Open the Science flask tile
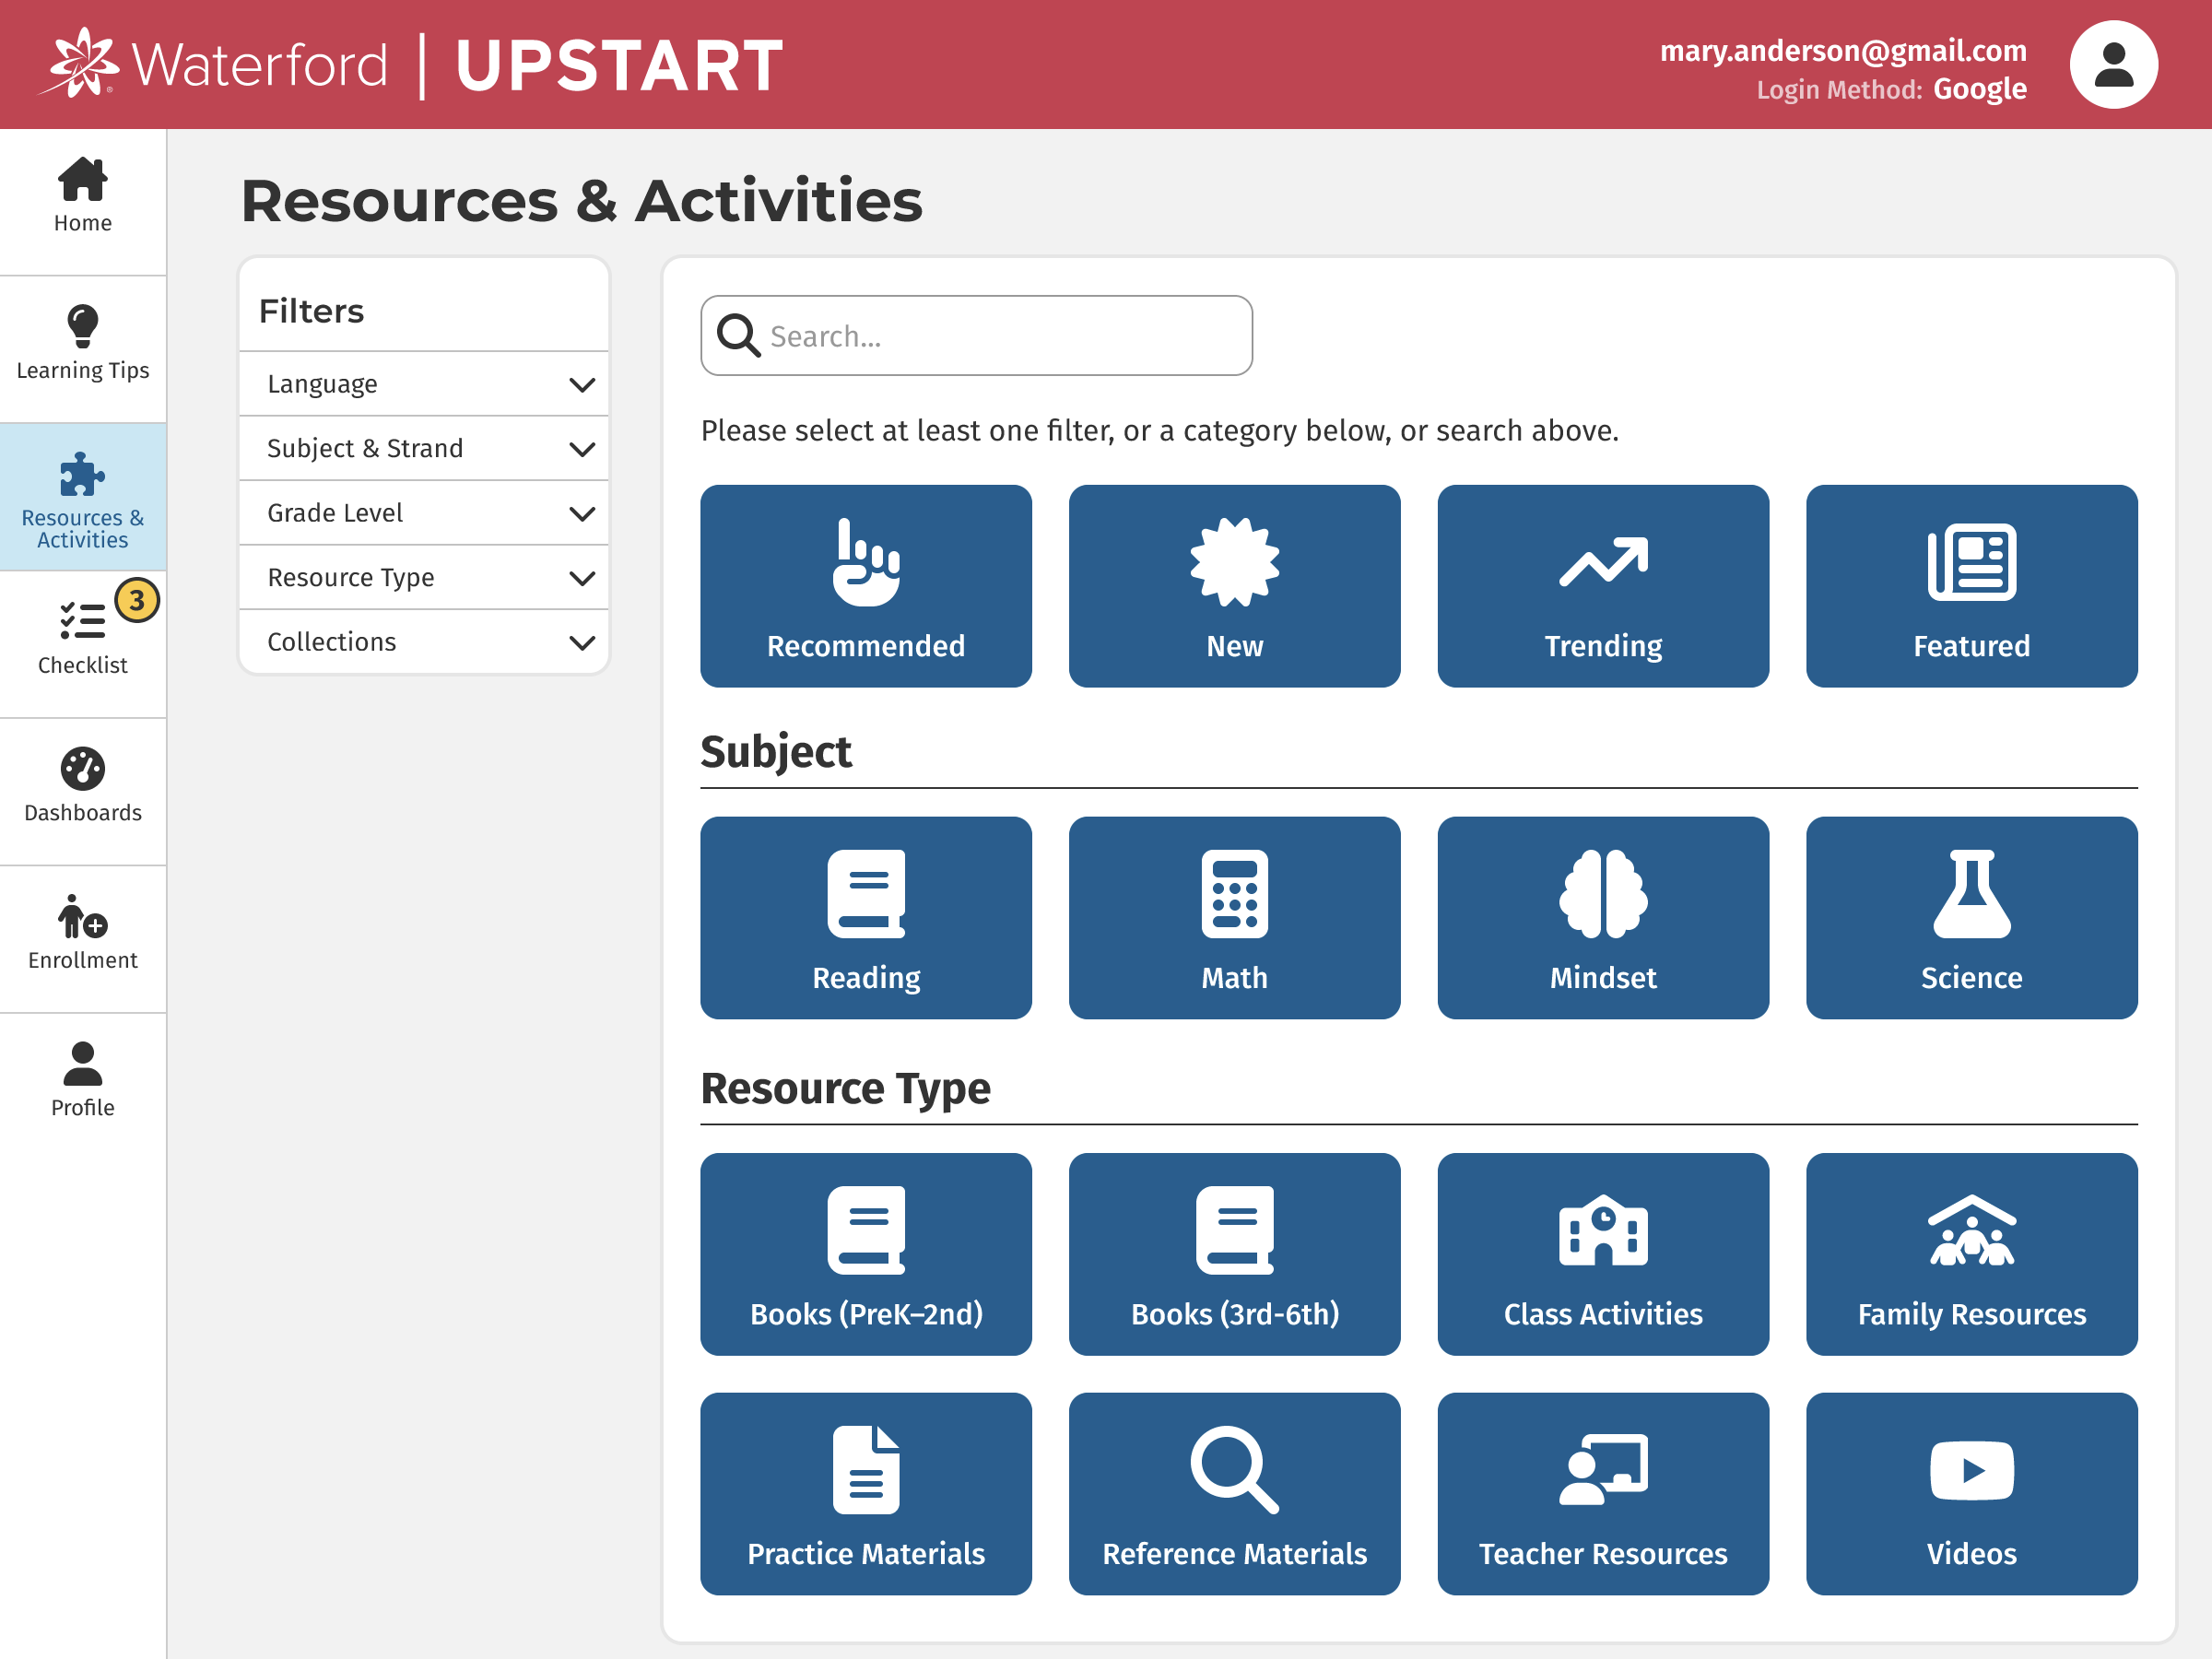The width and height of the screenshot is (2212, 1659). click(x=1970, y=917)
